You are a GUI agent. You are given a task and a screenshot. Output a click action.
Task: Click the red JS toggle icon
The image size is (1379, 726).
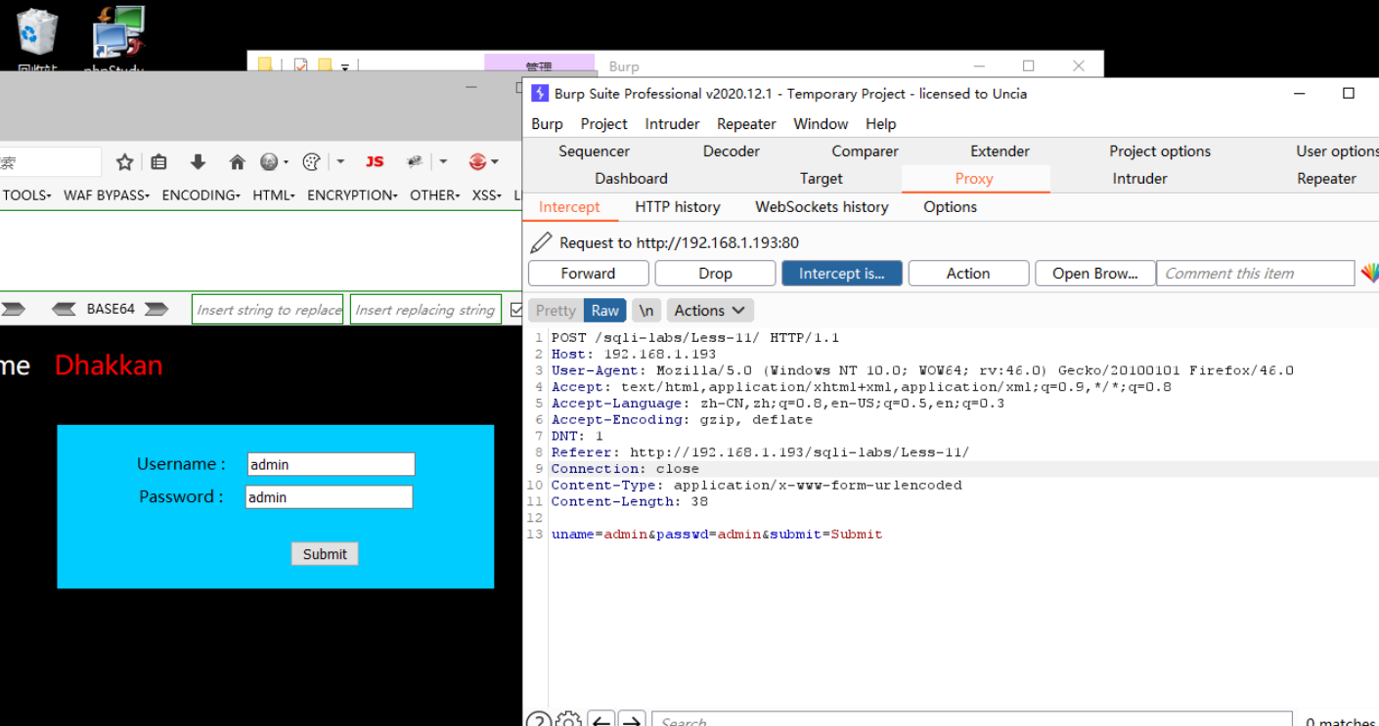click(x=375, y=162)
